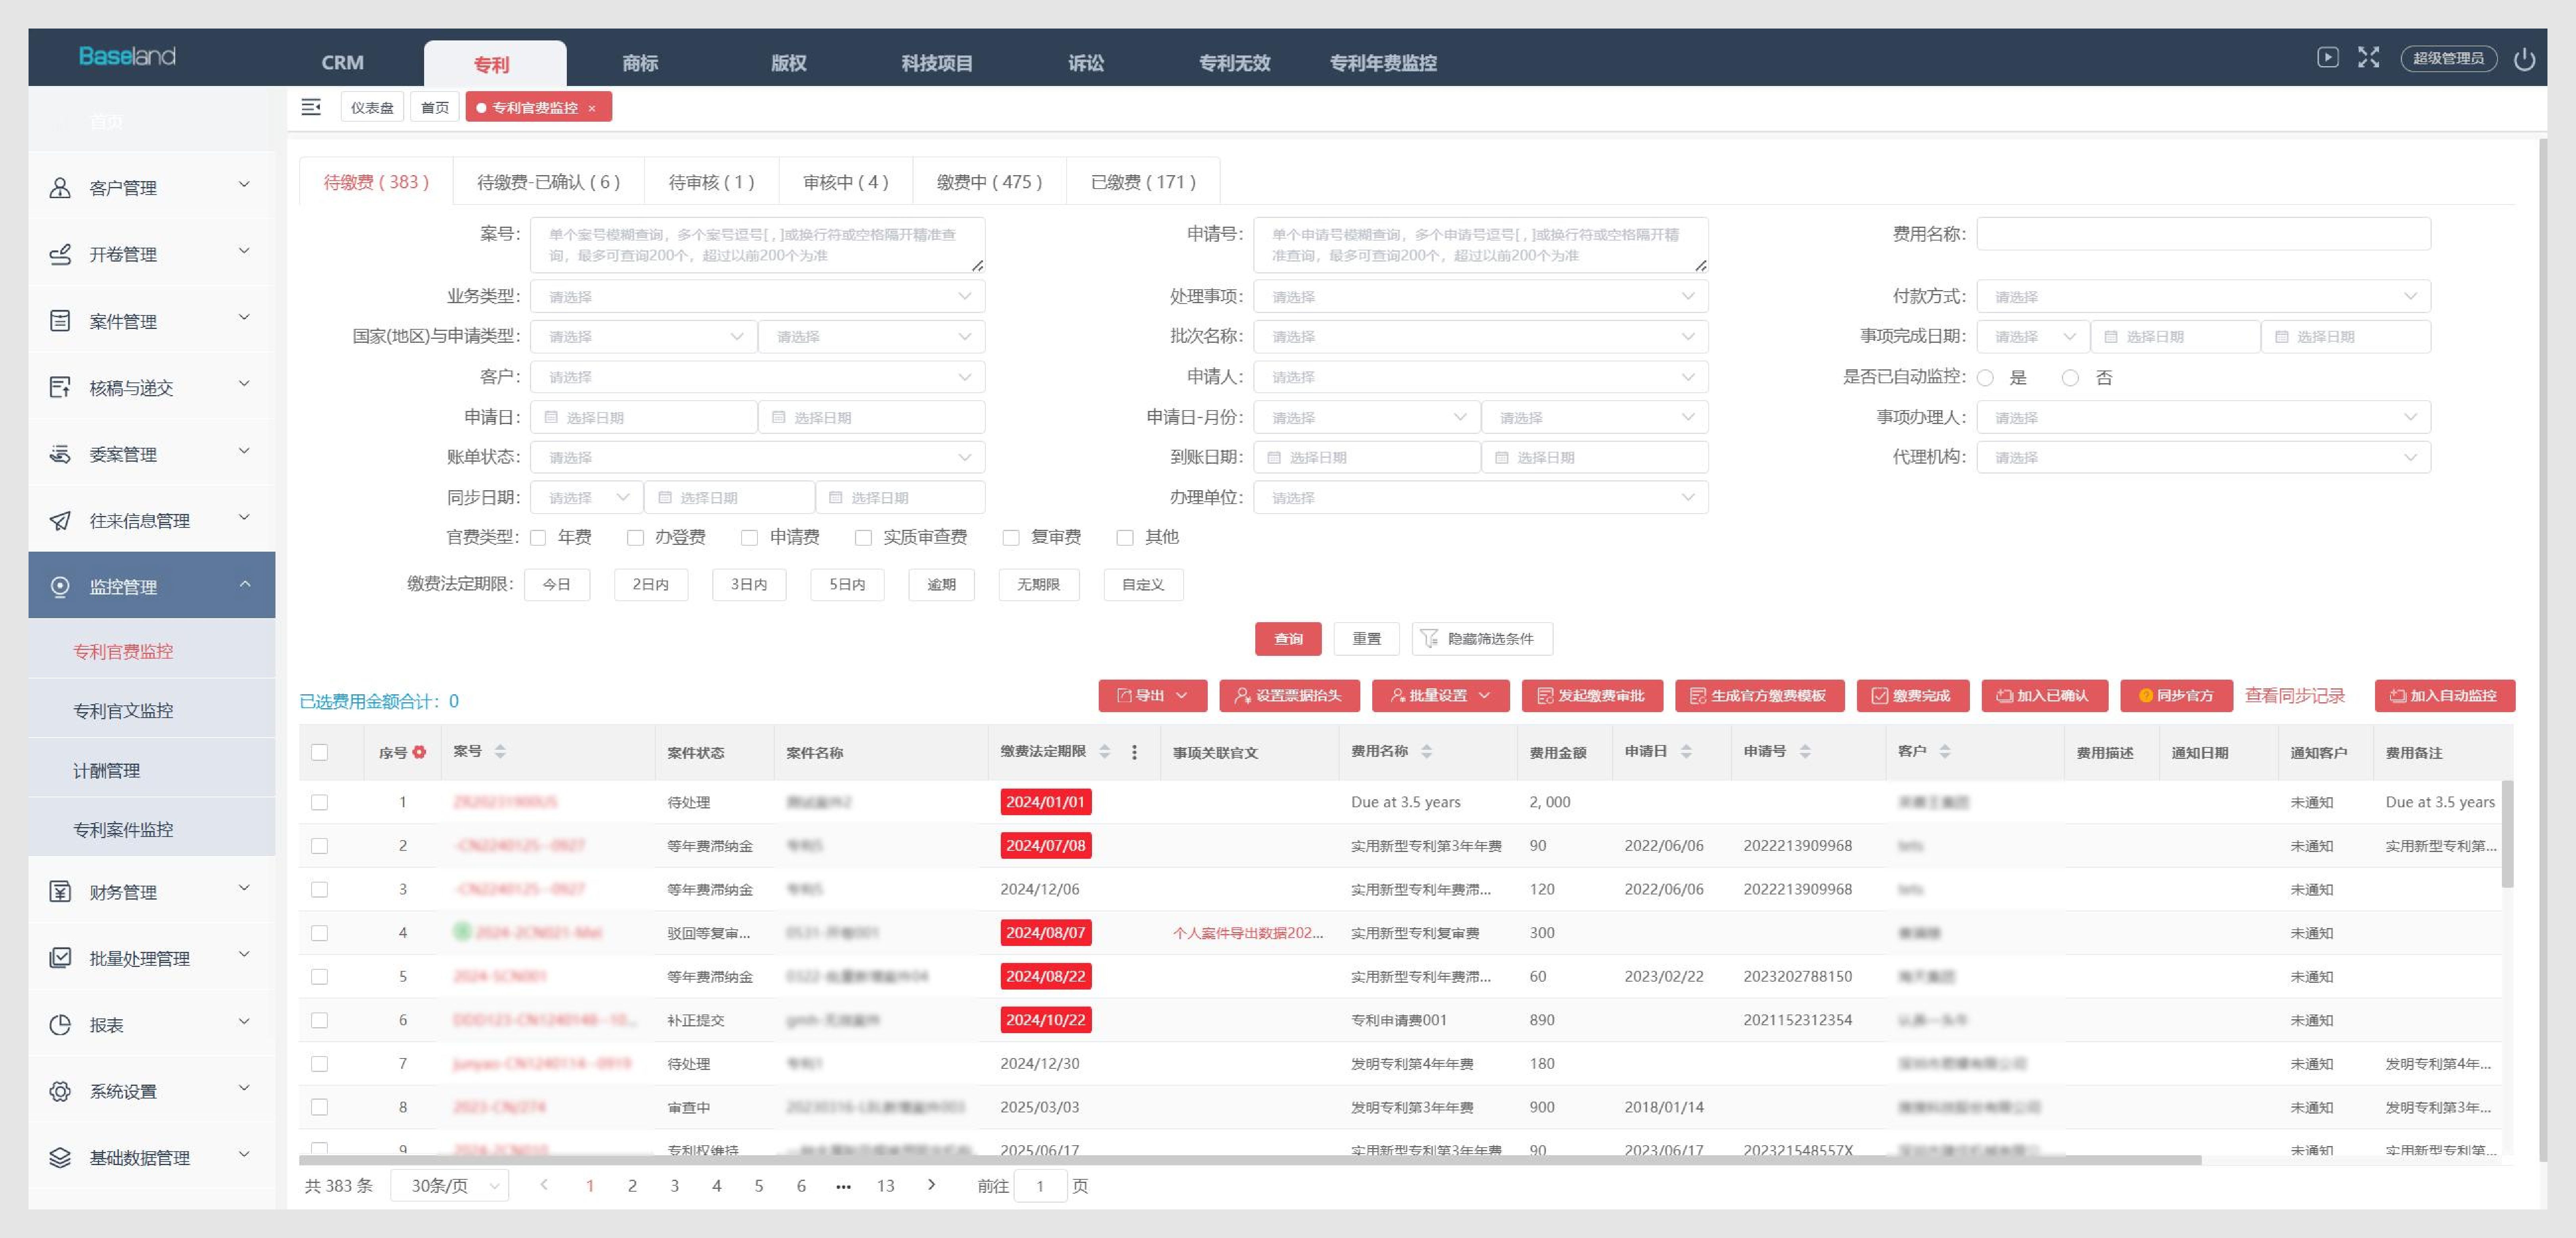Open the three-dot menu on 缴费法定期限 column
2576x1238 pixels.
pyautogui.click(x=1134, y=752)
